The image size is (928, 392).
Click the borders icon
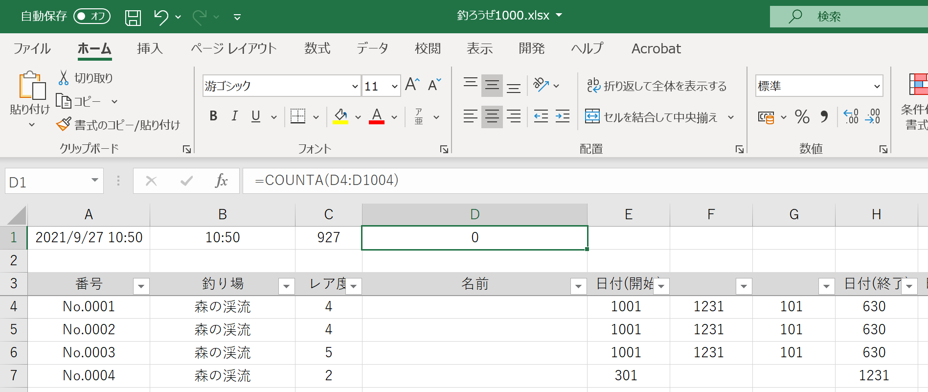[298, 116]
